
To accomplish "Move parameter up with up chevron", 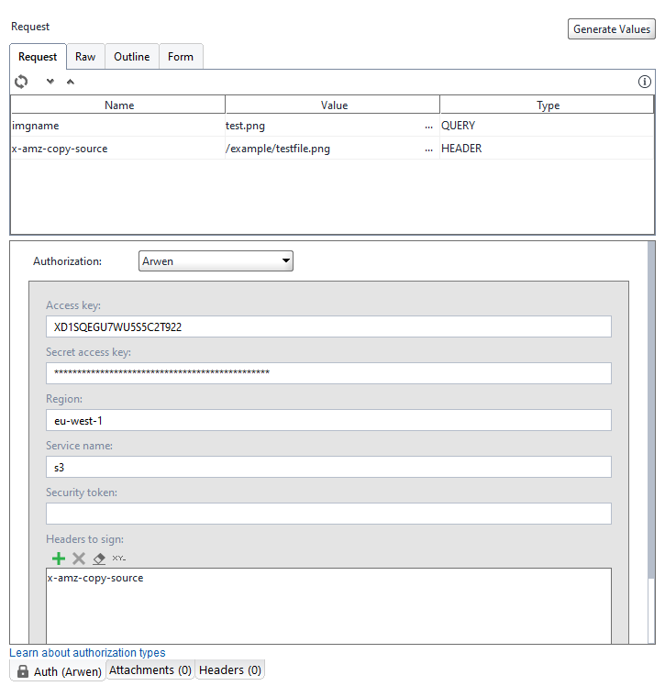I will tap(71, 82).
